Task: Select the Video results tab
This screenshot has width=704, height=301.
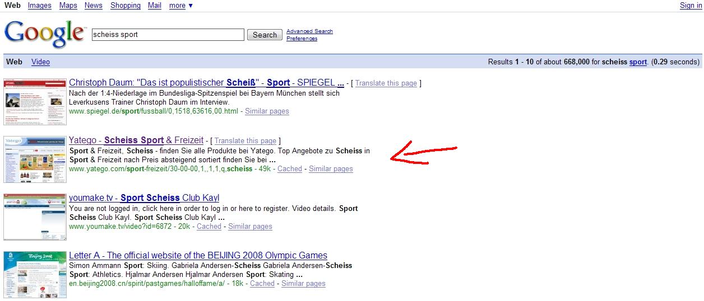Action: pyautogui.click(x=40, y=62)
